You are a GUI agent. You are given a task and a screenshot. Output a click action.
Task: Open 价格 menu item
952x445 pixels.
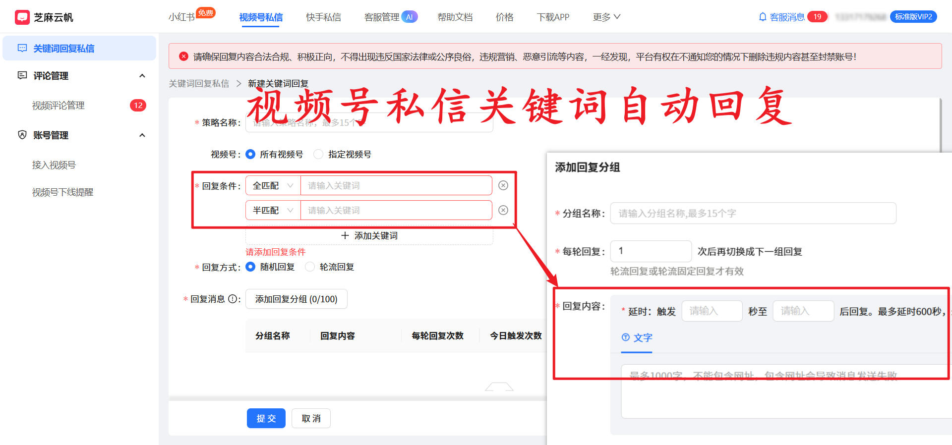[504, 17]
